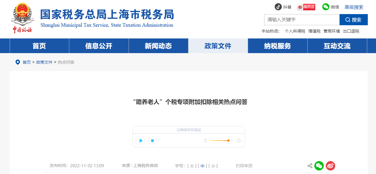
Task: Click the share icon below the article
Action: coord(309,166)
